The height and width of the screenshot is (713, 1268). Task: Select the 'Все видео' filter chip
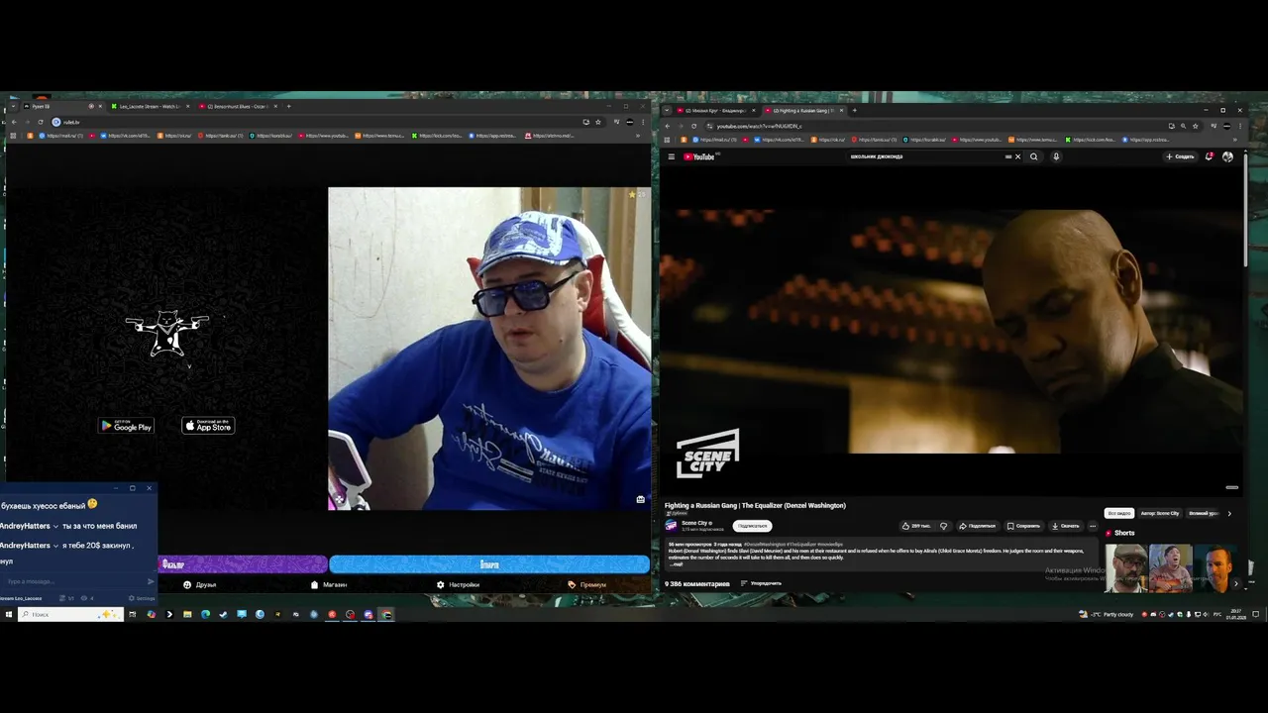coord(1119,513)
